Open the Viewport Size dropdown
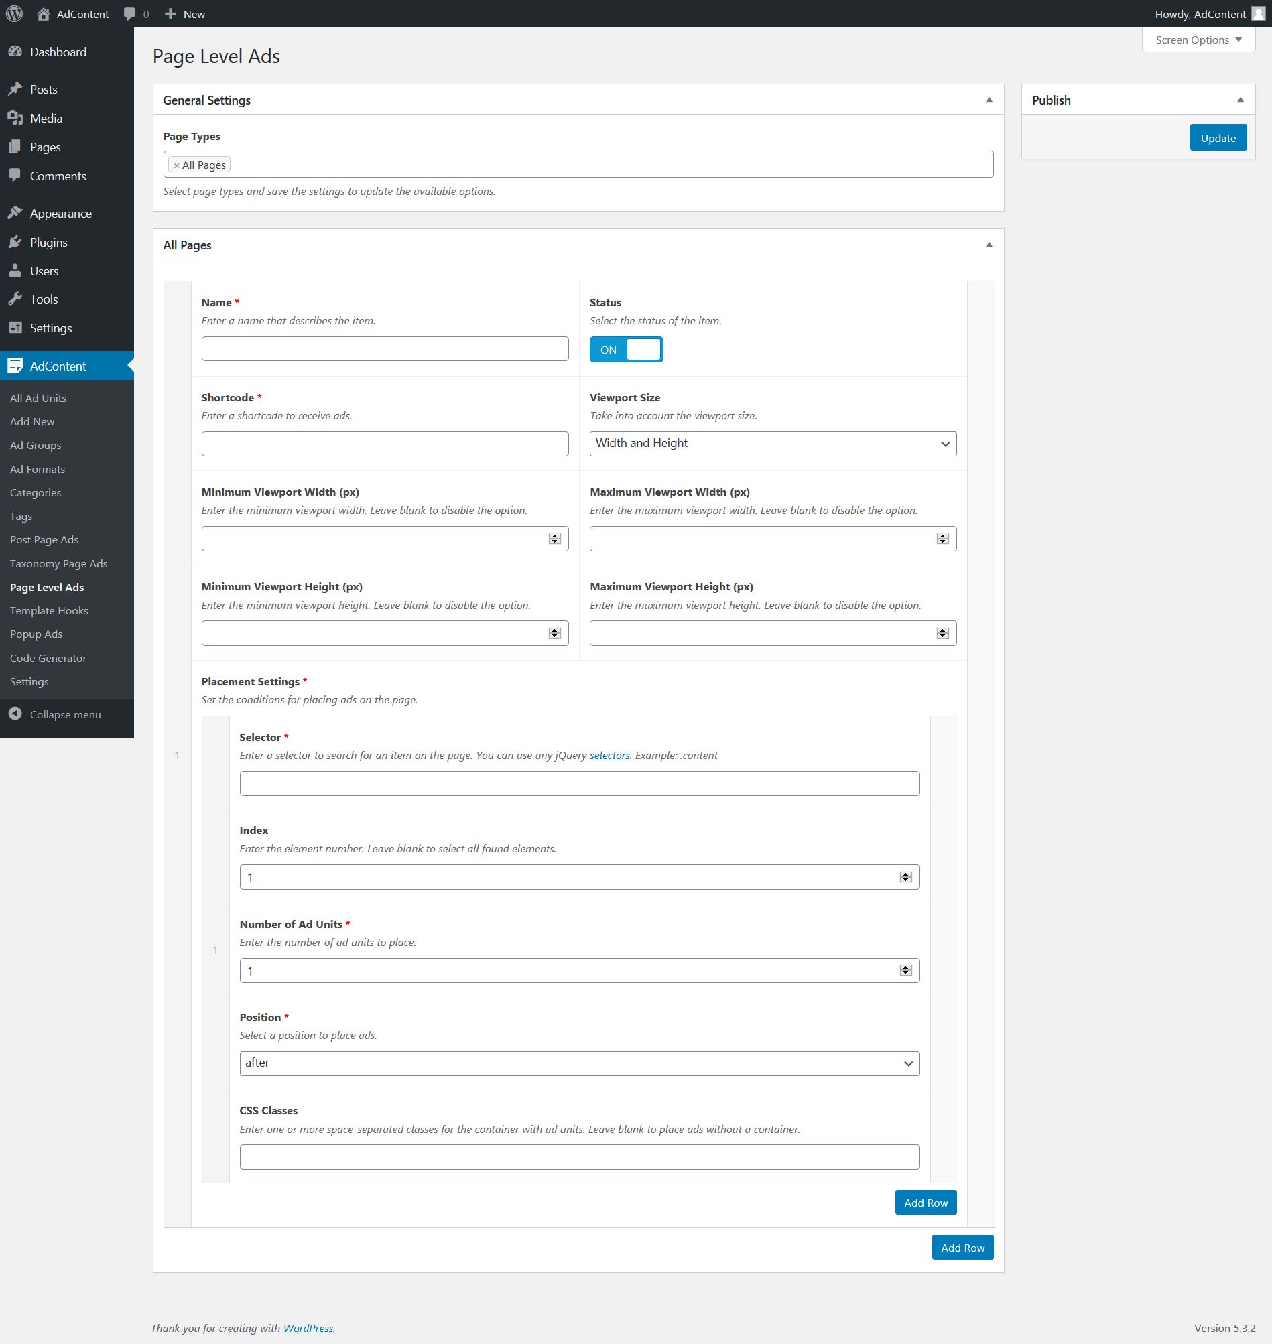The image size is (1272, 1344). pyautogui.click(x=773, y=444)
